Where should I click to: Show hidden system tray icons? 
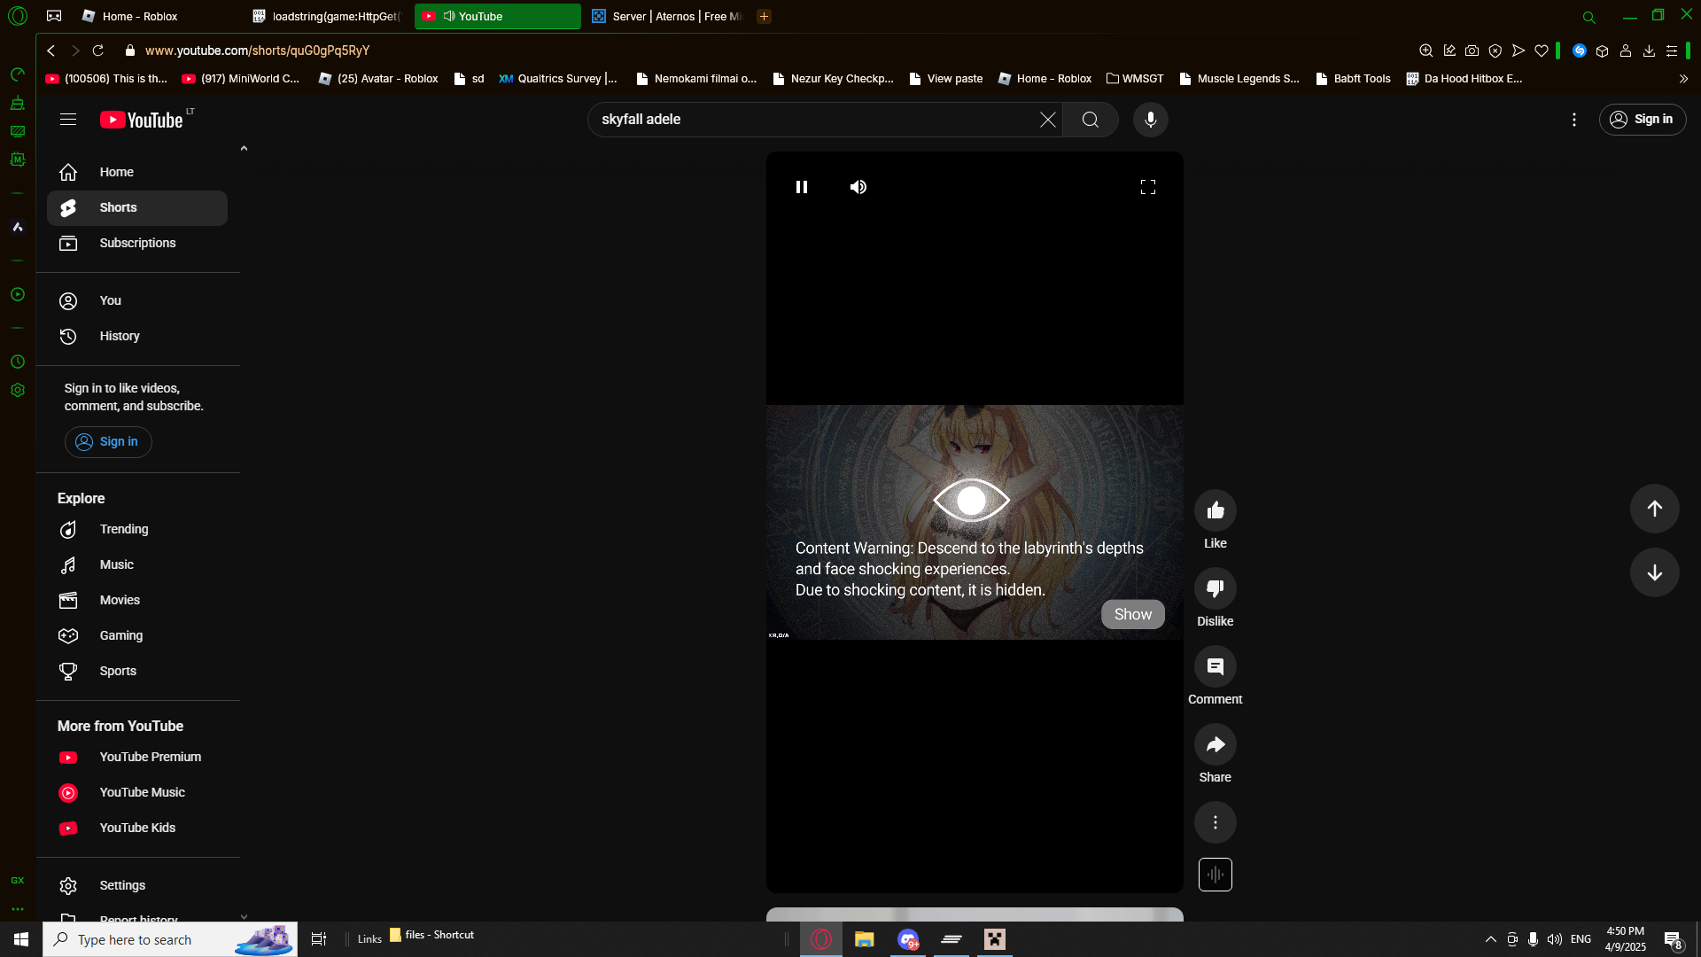point(1491,939)
